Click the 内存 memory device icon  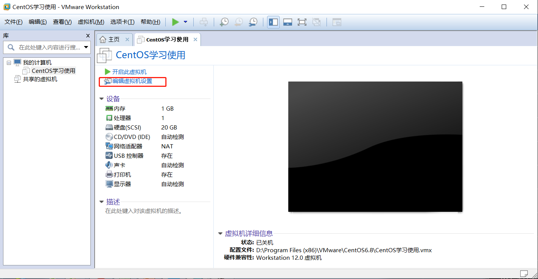click(x=109, y=108)
